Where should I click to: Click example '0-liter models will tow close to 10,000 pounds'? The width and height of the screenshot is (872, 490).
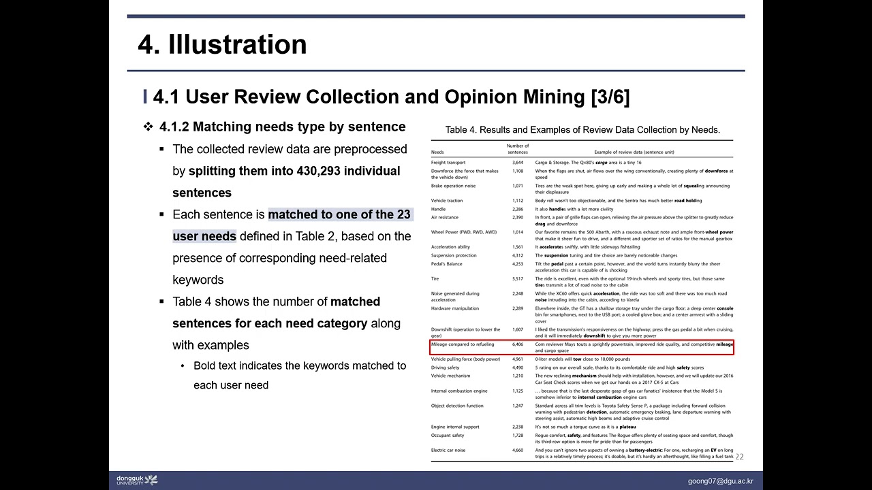tap(582, 359)
